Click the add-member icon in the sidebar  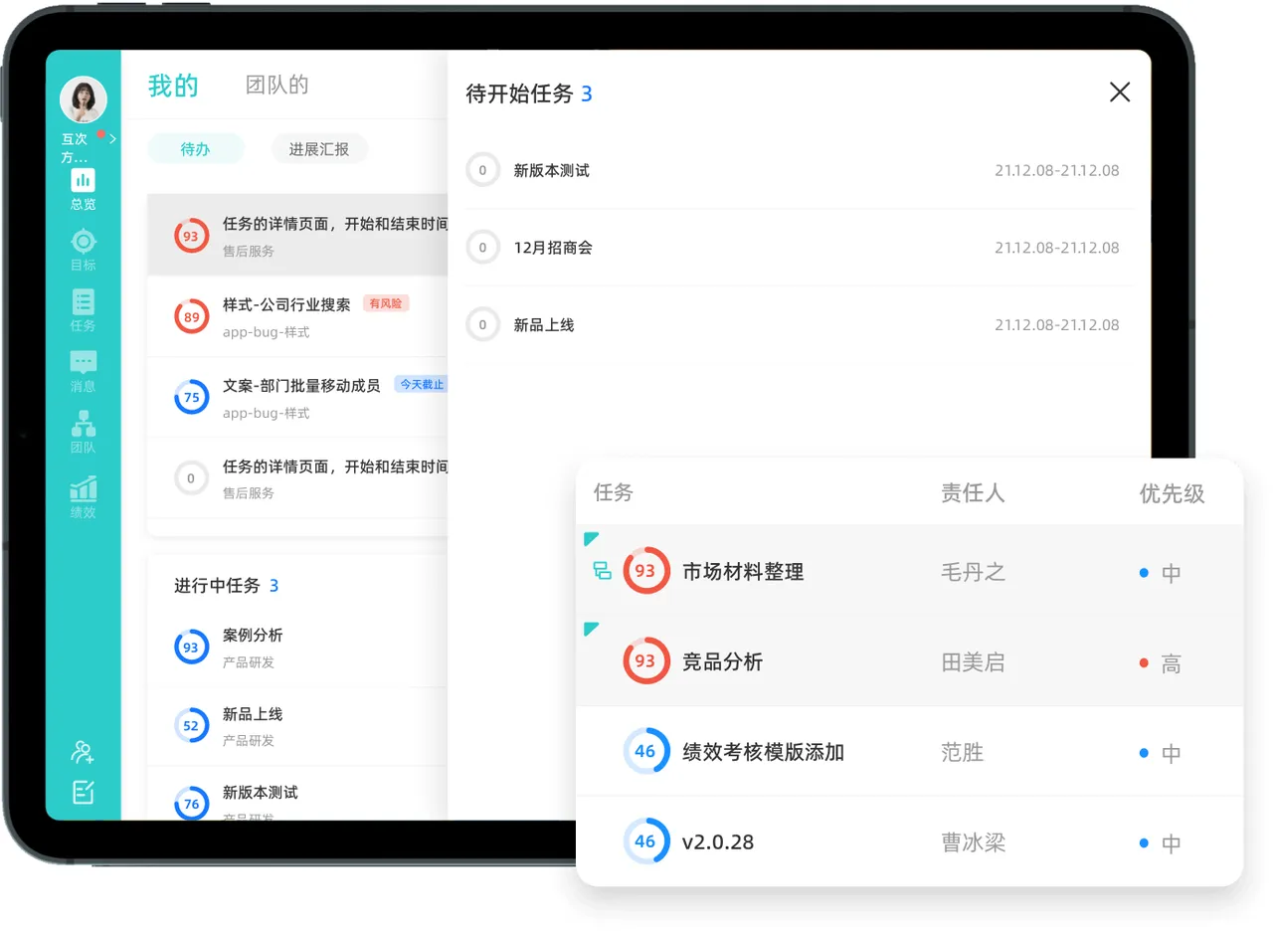[83, 752]
